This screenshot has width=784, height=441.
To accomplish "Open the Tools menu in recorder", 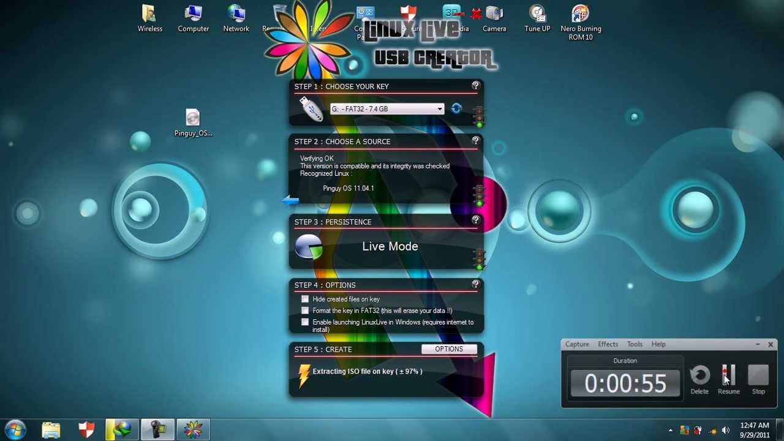I will coord(635,344).
